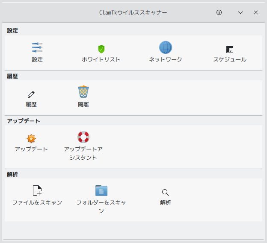Close the ClamTk window
267x243 pixels.
[256, 12]
